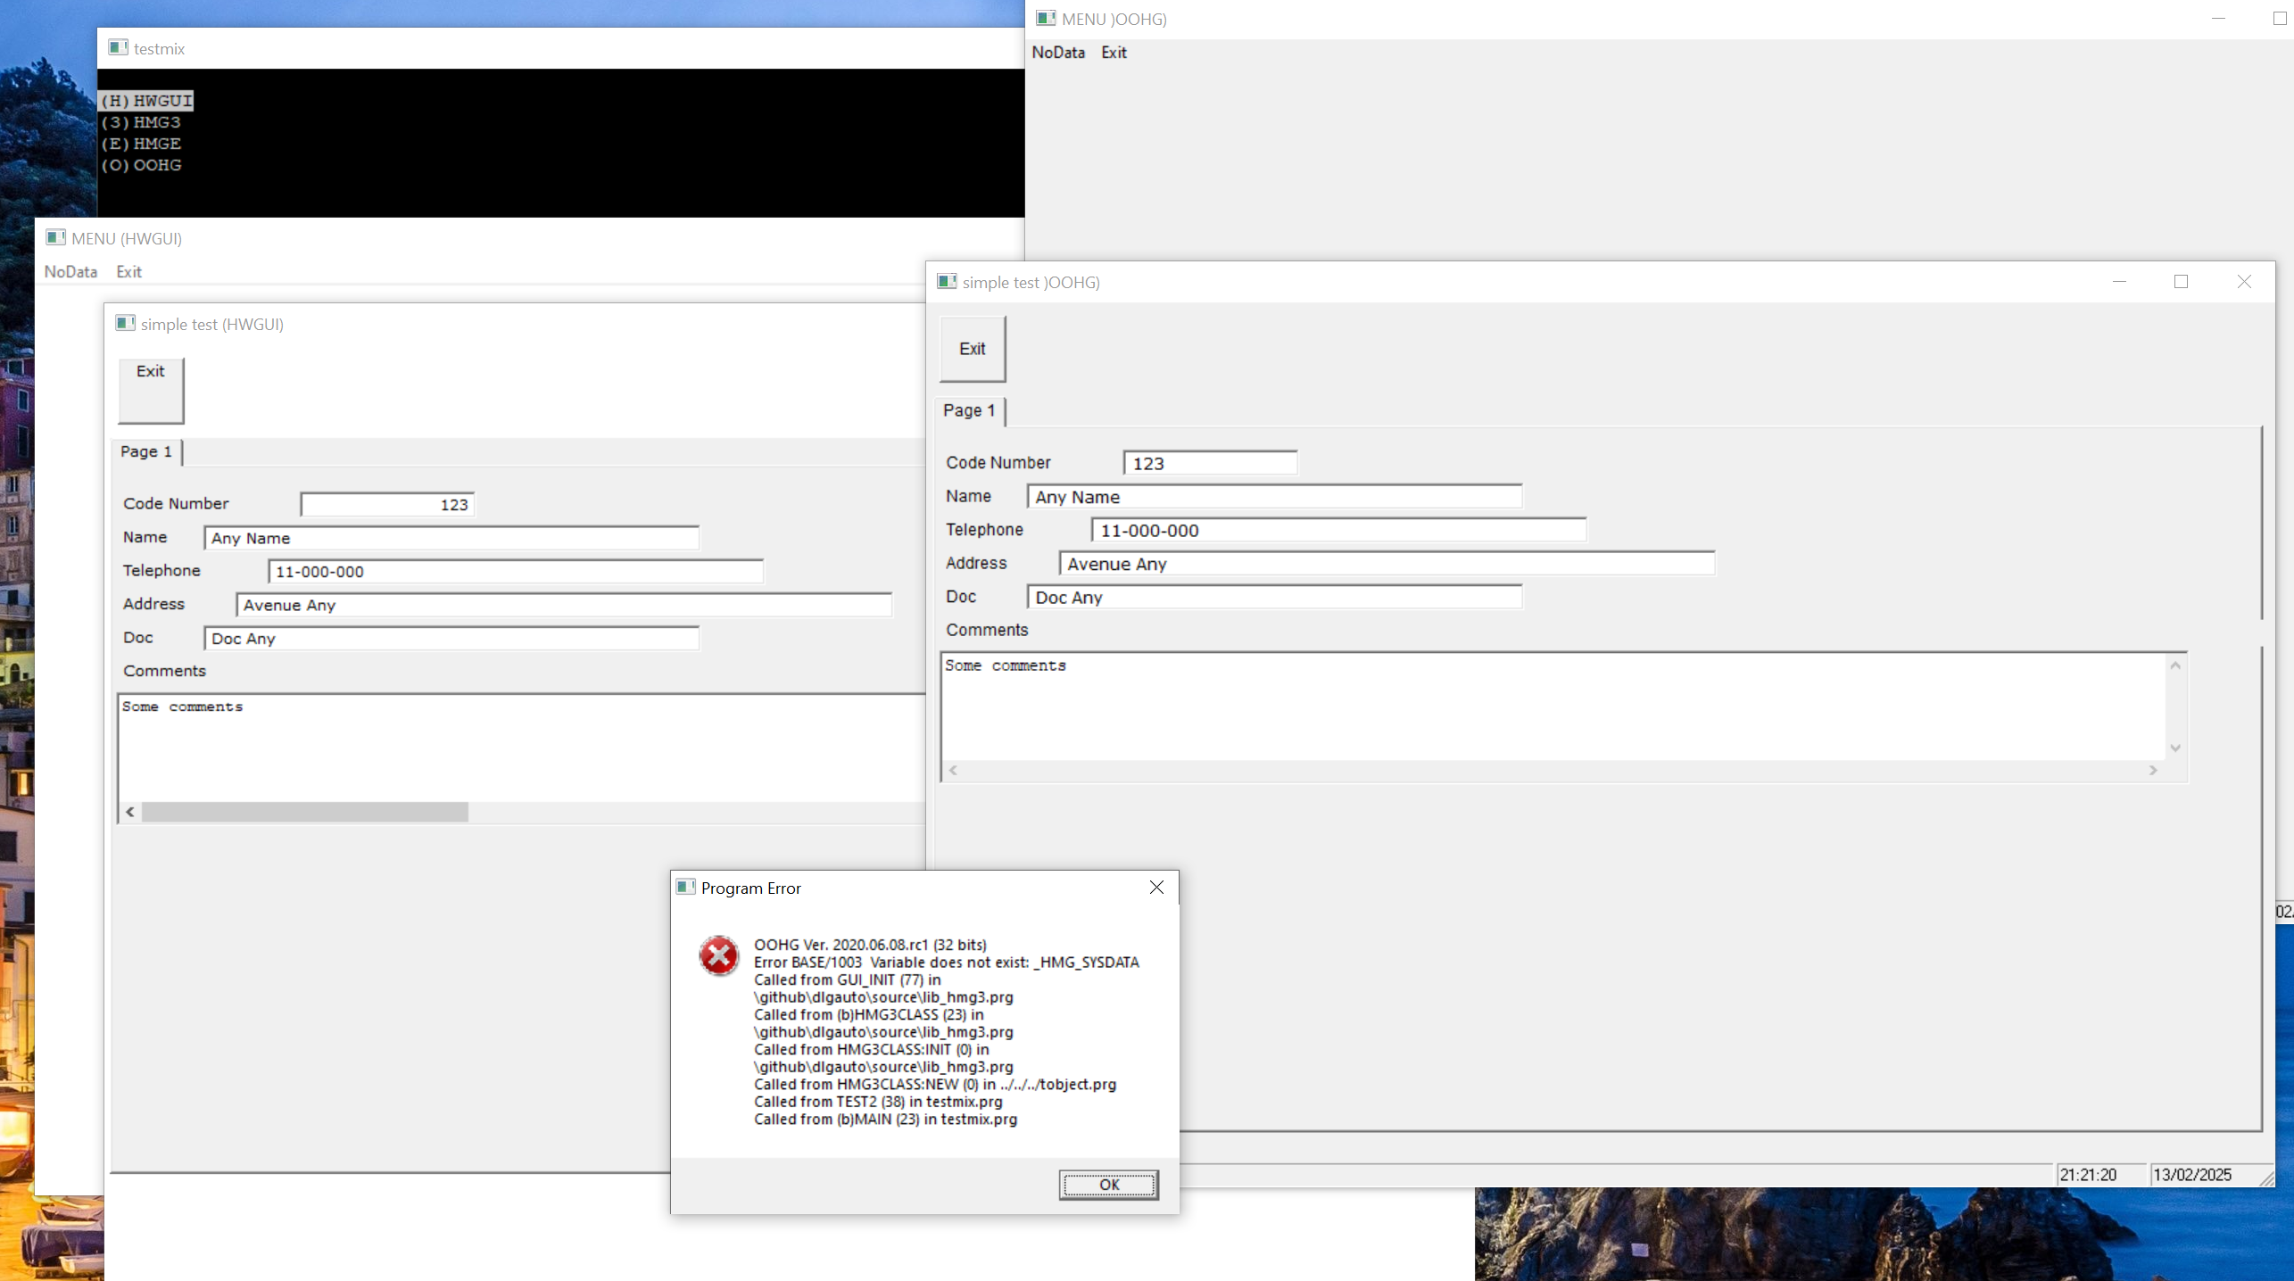Click the testmix window title icon

(118, 48)
